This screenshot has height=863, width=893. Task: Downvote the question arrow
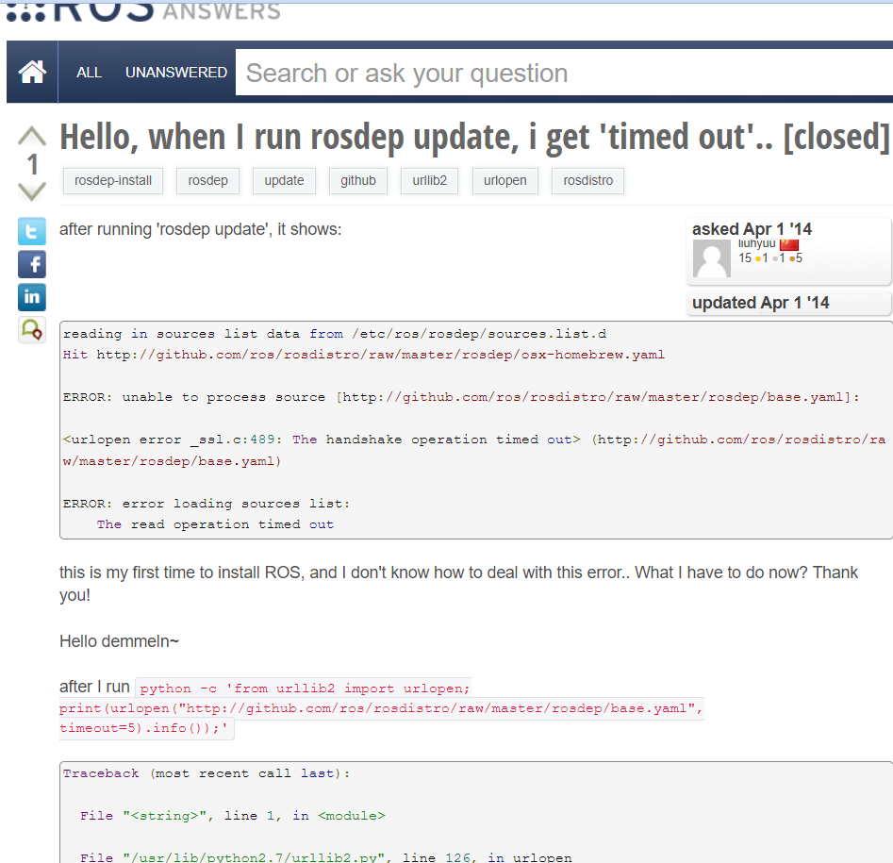coord(32,192)
